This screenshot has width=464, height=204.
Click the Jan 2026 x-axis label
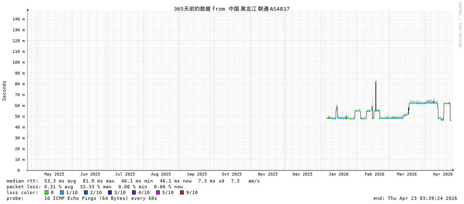(x=338, y=174)
